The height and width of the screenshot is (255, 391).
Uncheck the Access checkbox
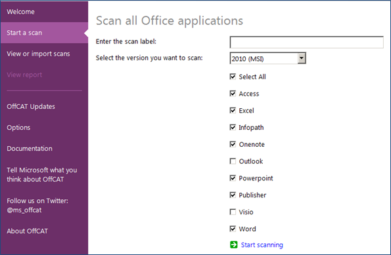click(x=233, y=94)
